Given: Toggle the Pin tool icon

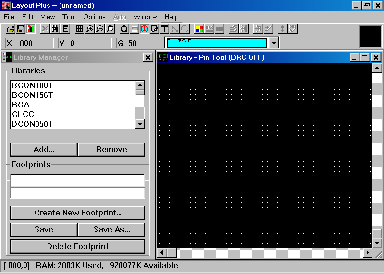Looking at the screenshot, I should pyautogui.click(x=144, y=29).
